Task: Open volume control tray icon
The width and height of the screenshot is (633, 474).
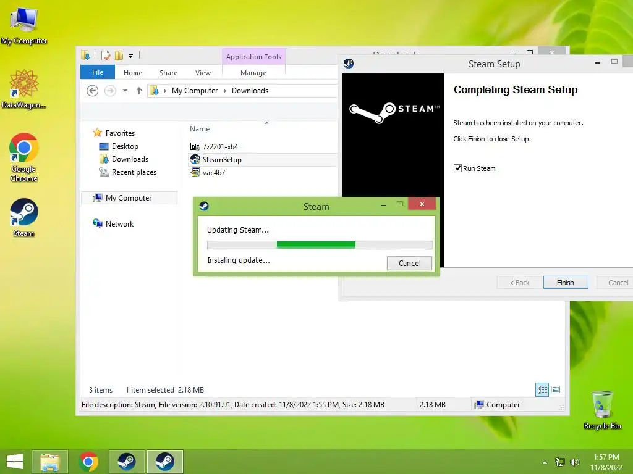Action: pyautogui.click(x=575, y=462)
